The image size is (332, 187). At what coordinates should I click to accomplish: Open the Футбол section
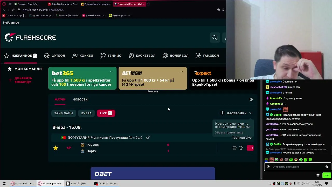tap(54, 56)
